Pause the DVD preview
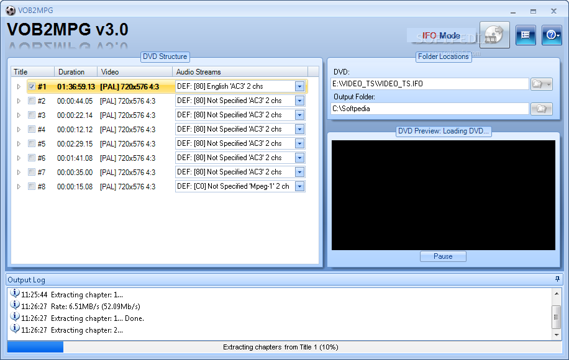Viewport: 569px width, 360px height. 443,256
